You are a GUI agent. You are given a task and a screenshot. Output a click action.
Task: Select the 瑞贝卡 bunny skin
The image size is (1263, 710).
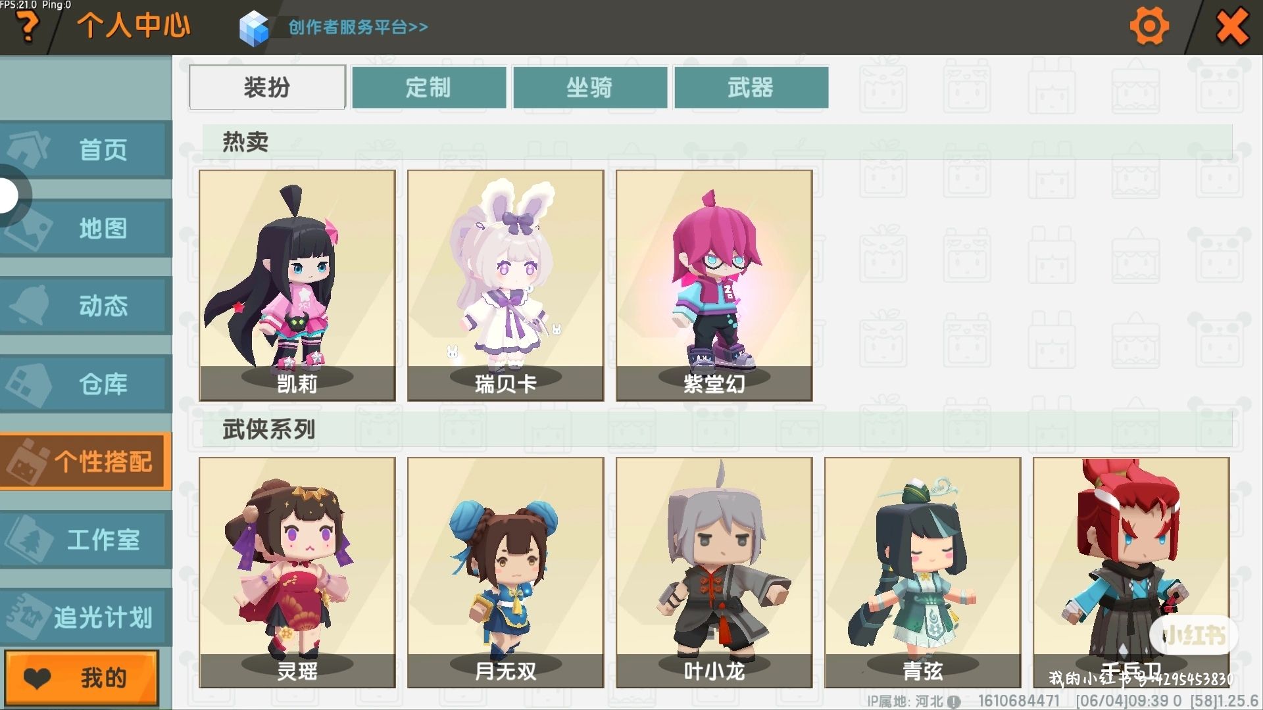tap(506, 285)
